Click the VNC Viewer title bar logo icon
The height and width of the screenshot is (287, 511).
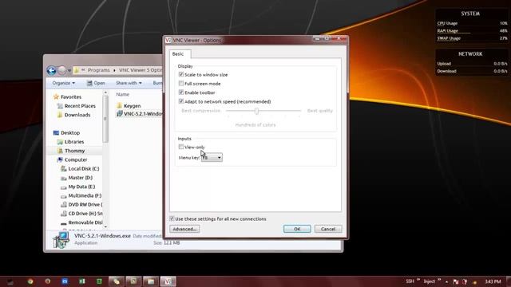pos(168,40)
